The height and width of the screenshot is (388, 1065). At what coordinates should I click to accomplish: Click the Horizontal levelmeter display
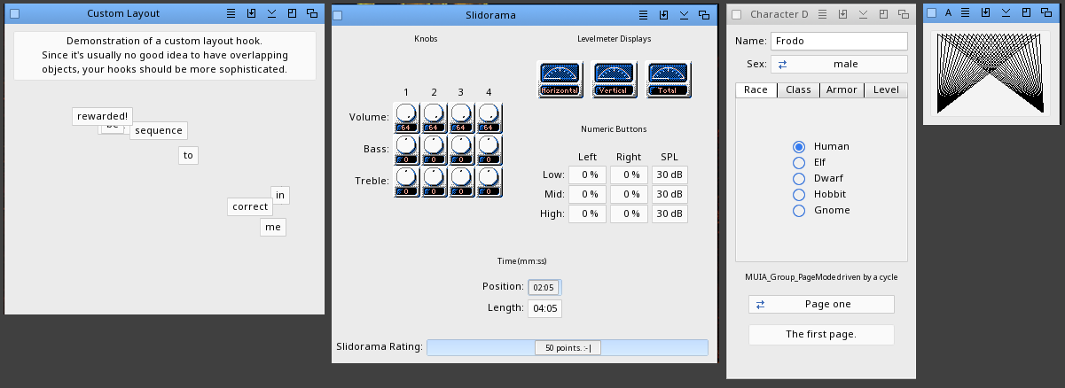point(560,80)
